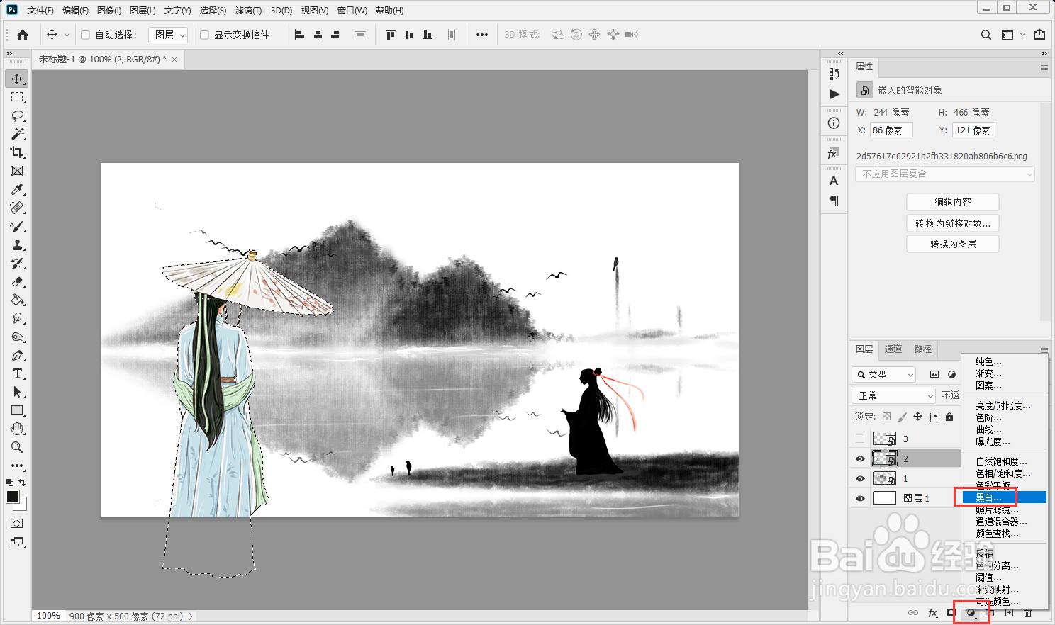Select the Rectangular Marquee tool
Screen dimensions: 1055x625
click(17, 97)
